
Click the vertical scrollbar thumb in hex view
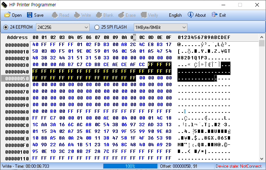[262, 43]
